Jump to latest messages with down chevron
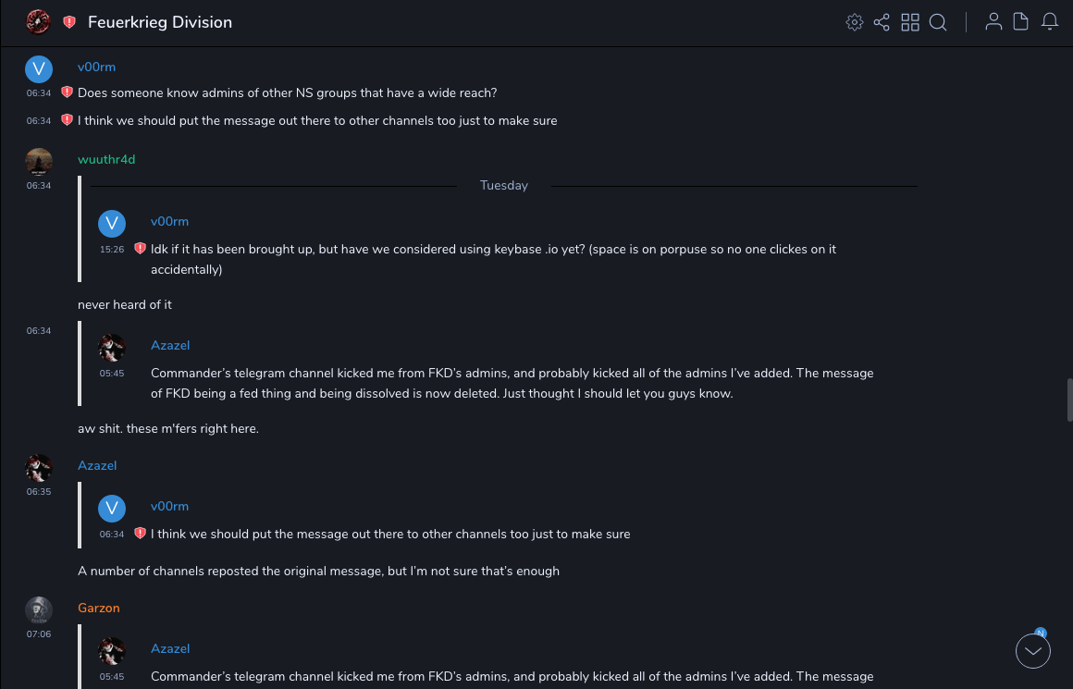The image size is (1073, 689). click(1033, 651)
